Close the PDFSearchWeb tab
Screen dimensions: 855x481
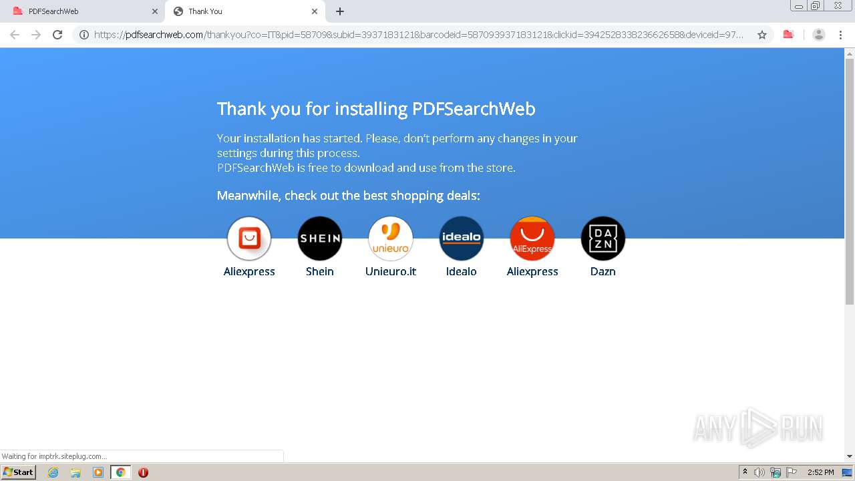155,11
